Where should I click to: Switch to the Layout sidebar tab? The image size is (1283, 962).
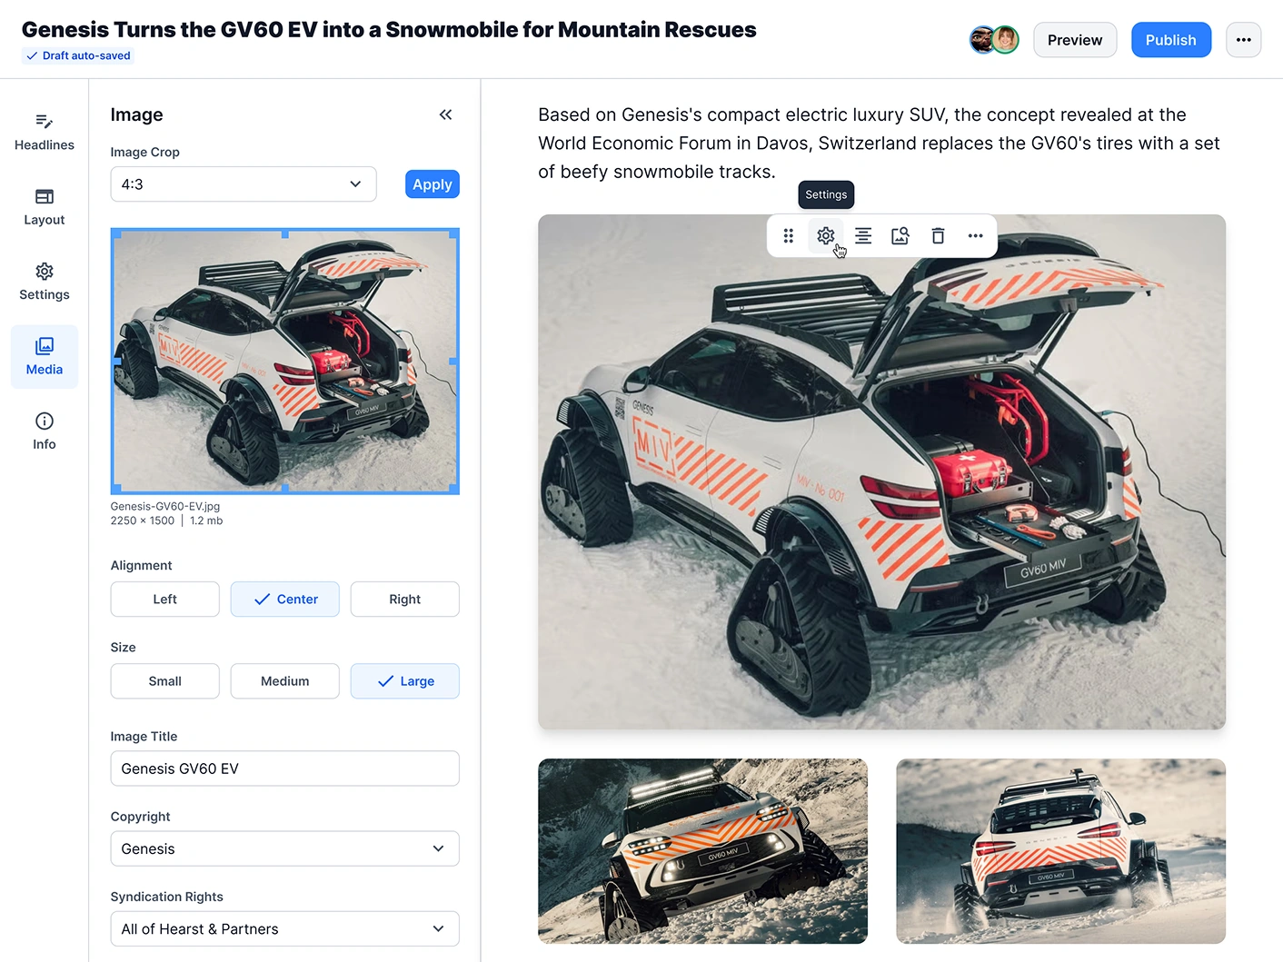(45, 207)
